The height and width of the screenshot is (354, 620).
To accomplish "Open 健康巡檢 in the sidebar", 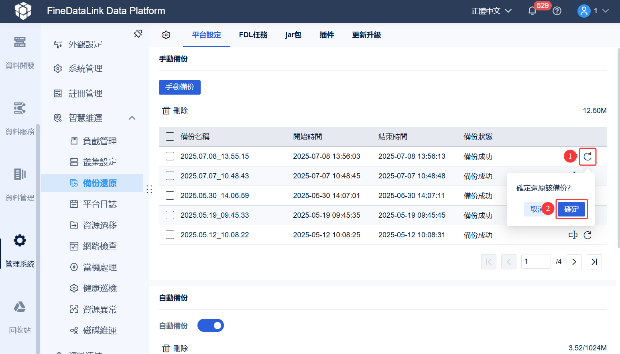I will coord(100,288).
